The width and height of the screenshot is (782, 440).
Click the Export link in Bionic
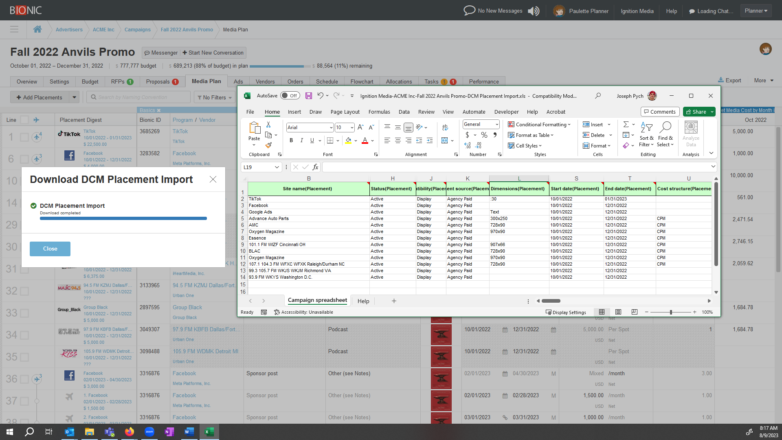tap(729, 81)
